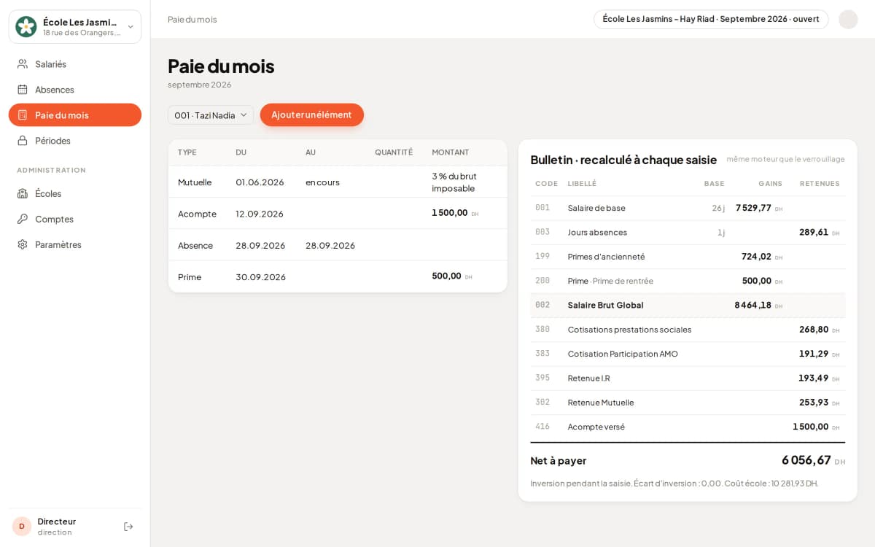This screenshot has height=547, width=875.
Task: Click the payslip code 416
Action: [542, 427]
